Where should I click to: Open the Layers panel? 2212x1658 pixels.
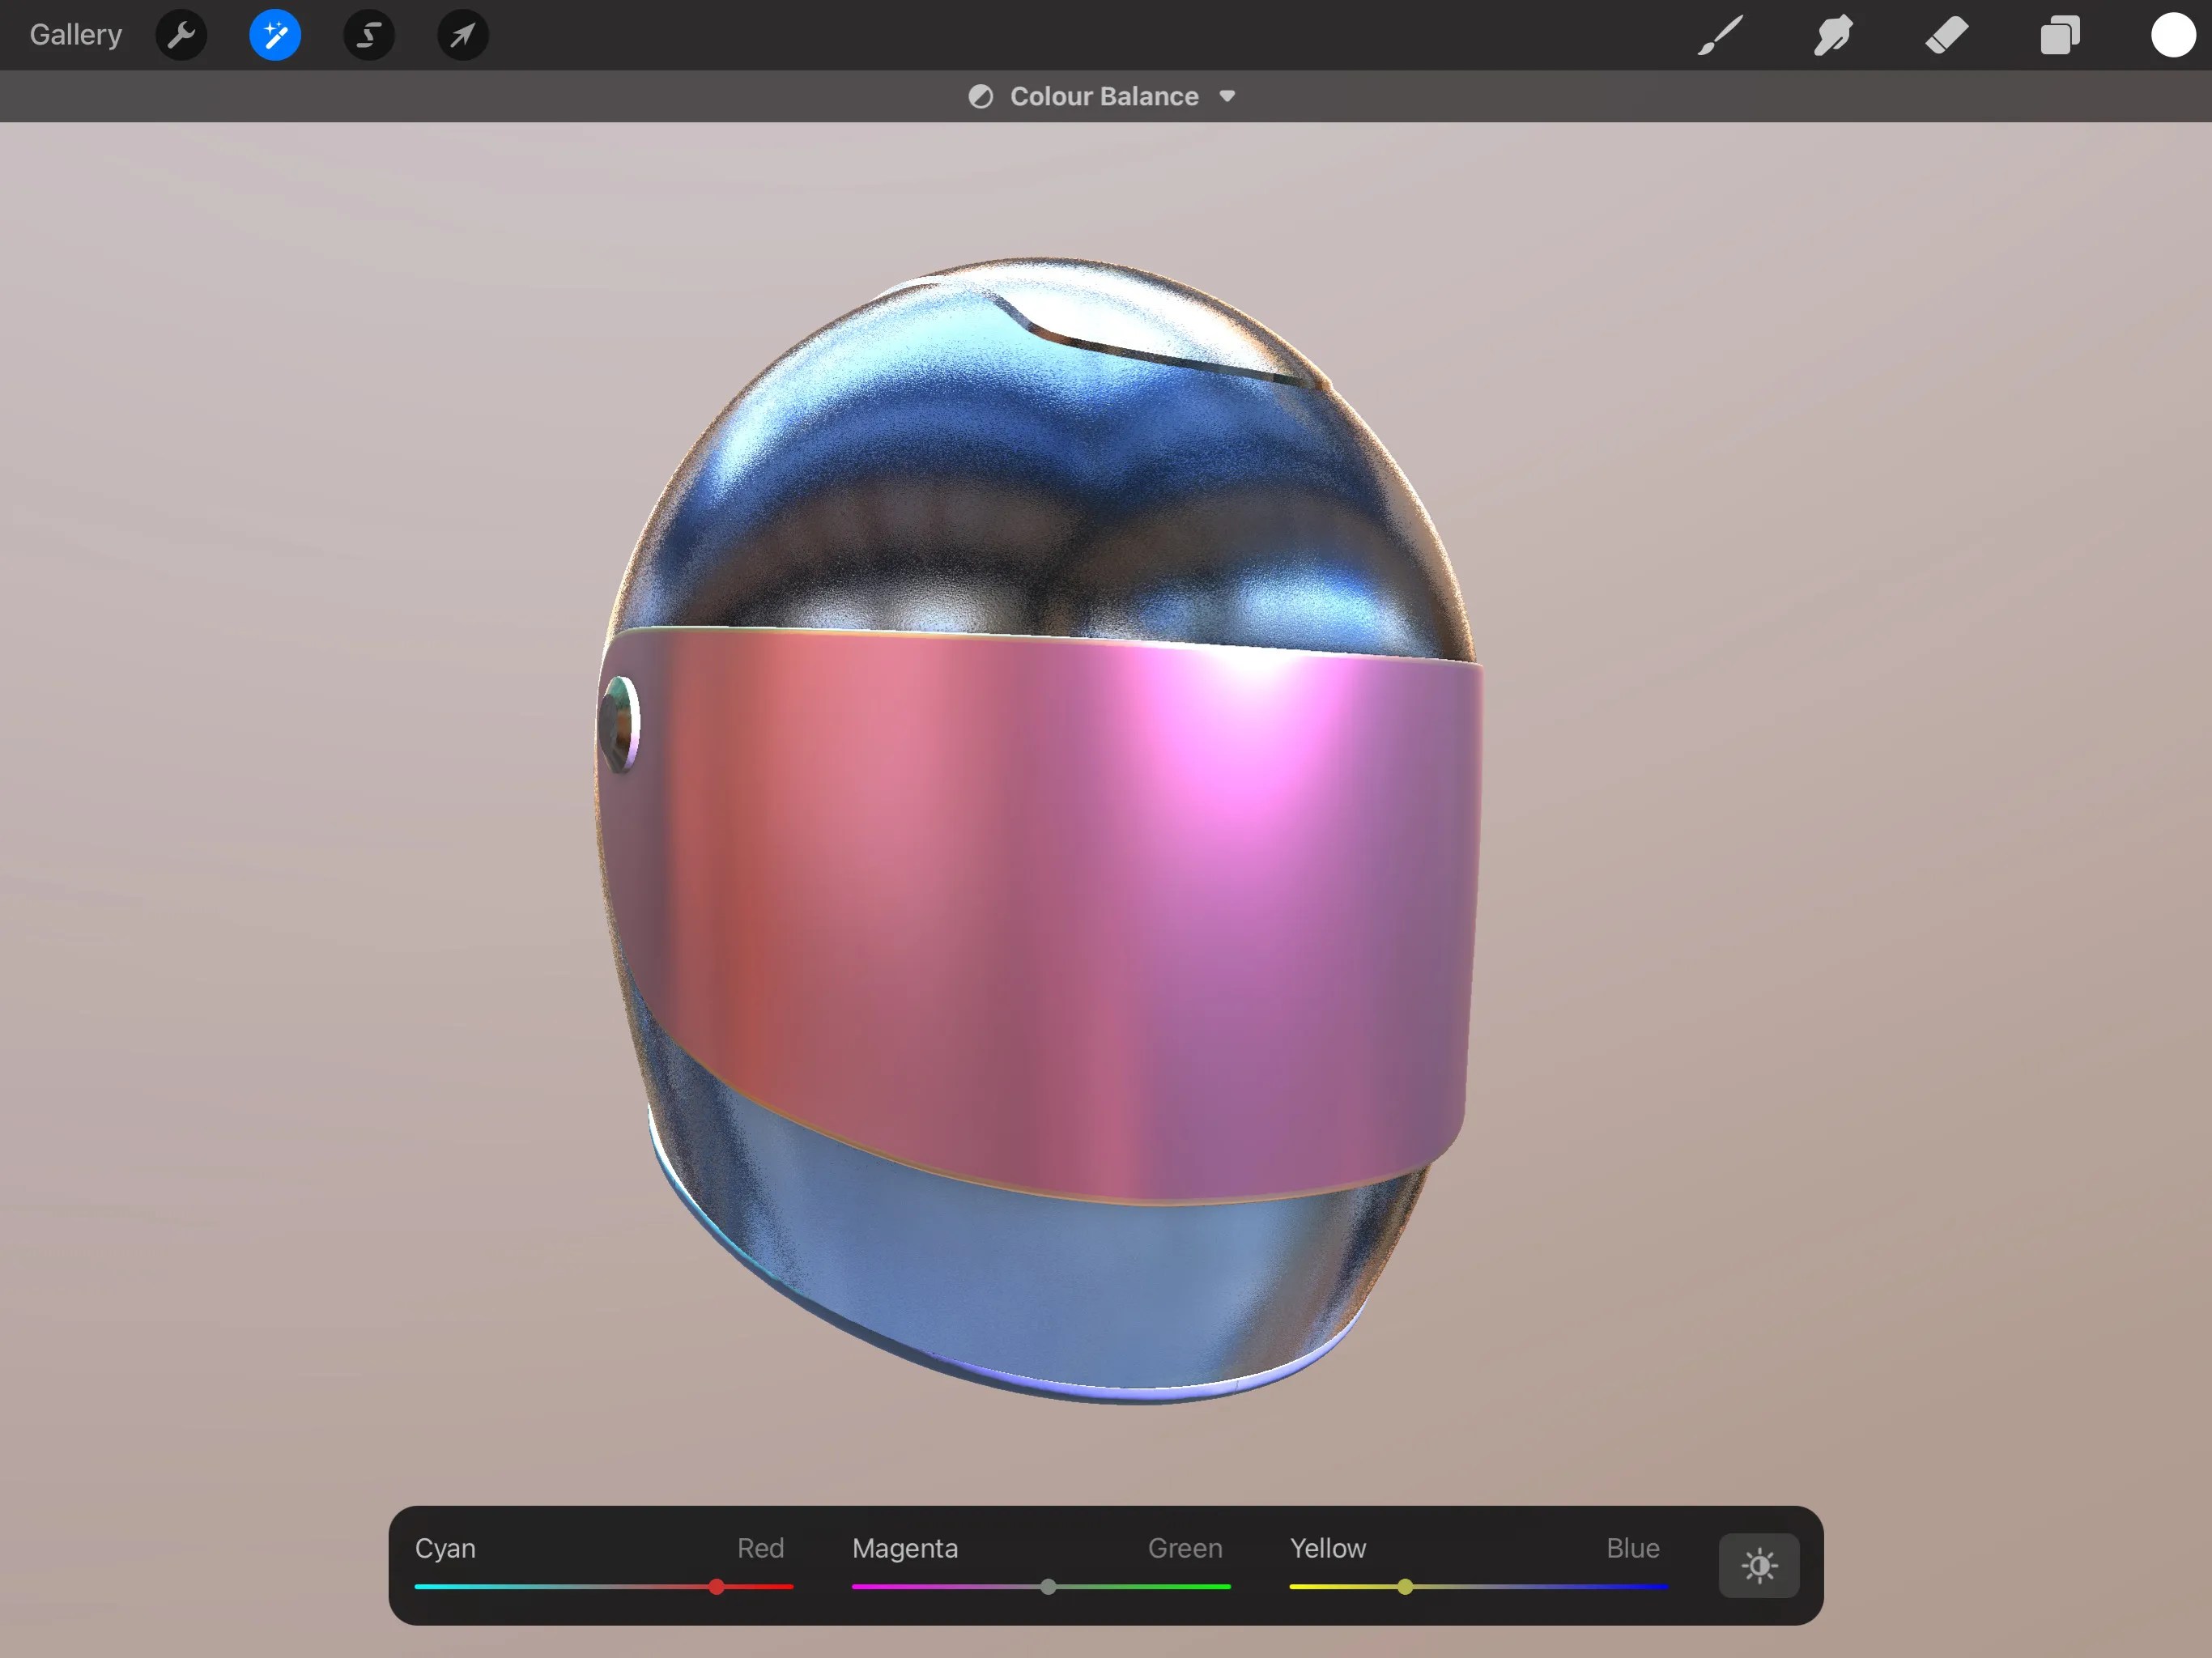click(x=2059, y=34)
